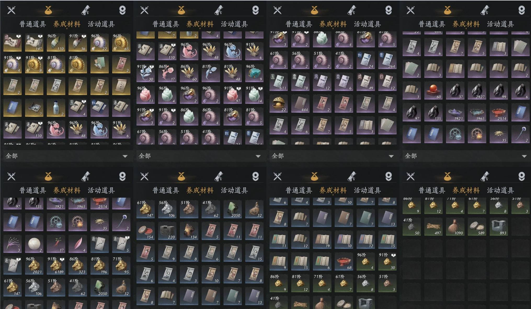Select the 王 card with count 611

[279, 82]
